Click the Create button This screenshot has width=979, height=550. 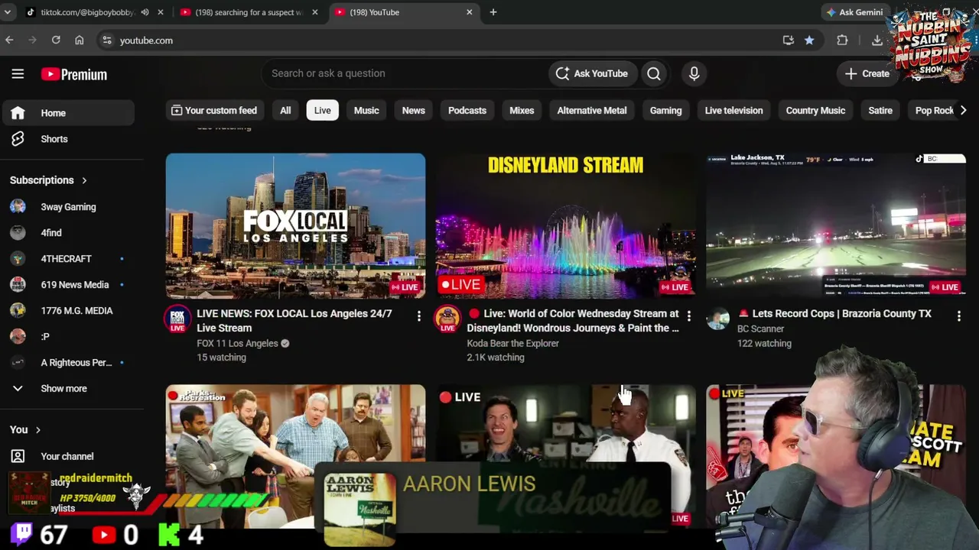(867, 74)
